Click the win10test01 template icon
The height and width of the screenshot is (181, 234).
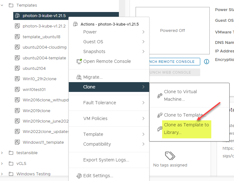coord(17,89)
